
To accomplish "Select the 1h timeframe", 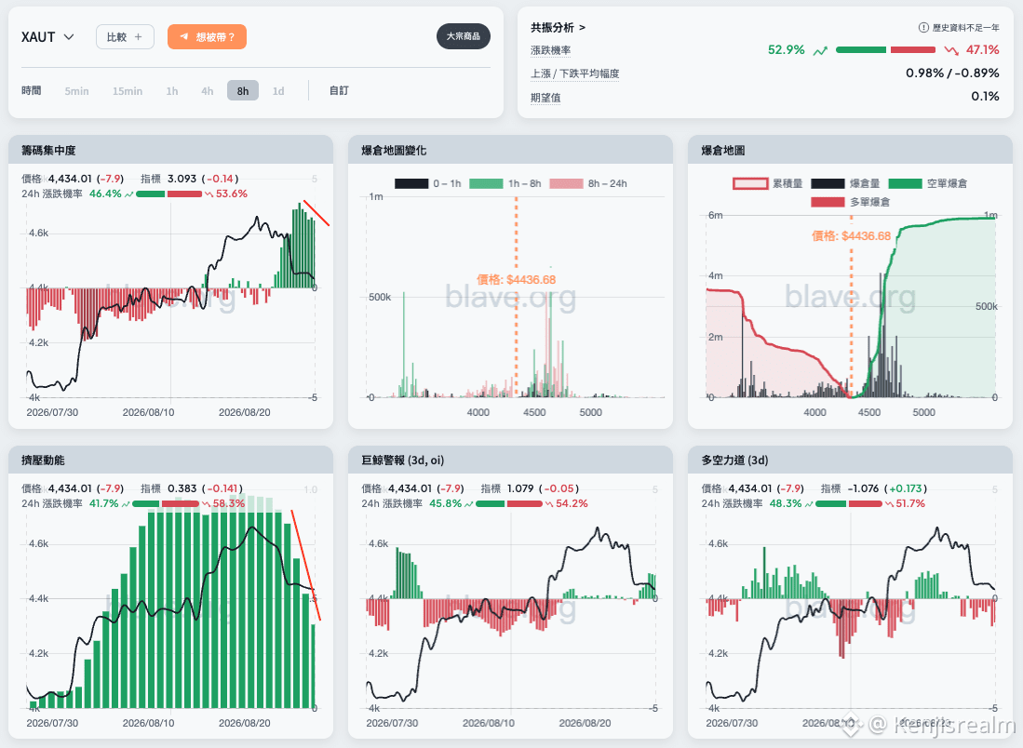I will pos(171,90).
